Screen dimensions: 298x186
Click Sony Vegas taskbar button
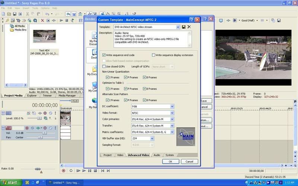64,183
